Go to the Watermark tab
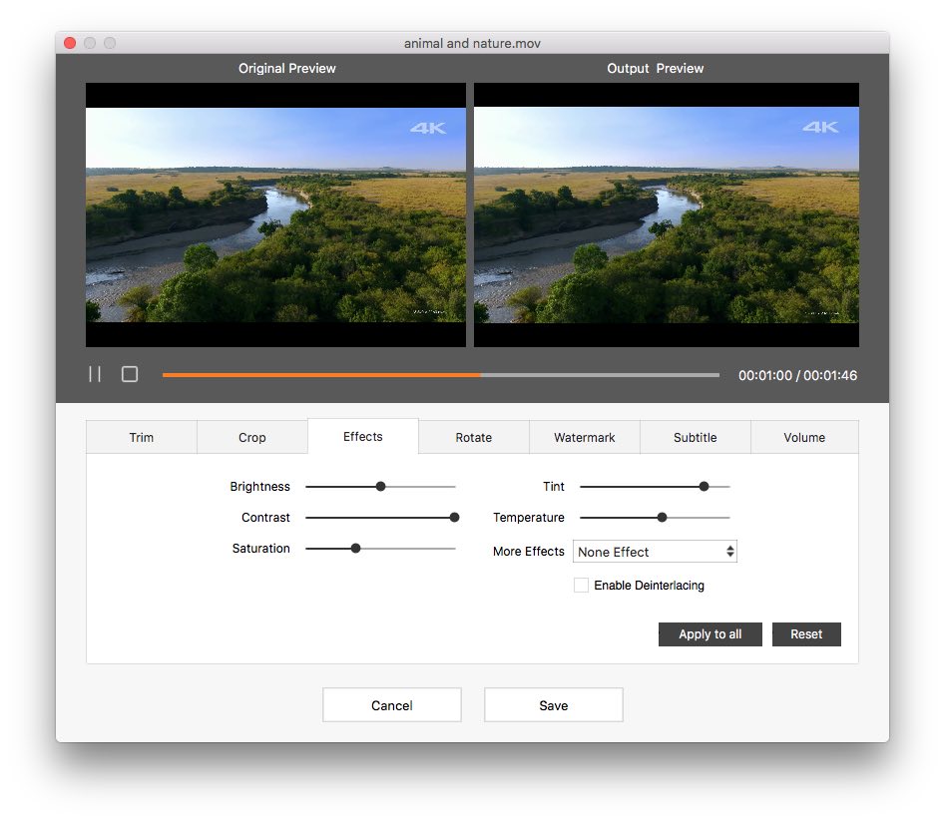The height and width of the screenshot is (822, 945). [x=585, y=437]
